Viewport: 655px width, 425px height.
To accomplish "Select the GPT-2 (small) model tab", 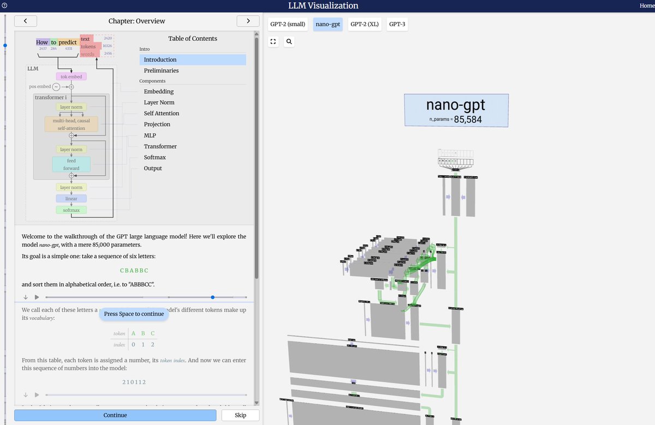I will (288, 24).
